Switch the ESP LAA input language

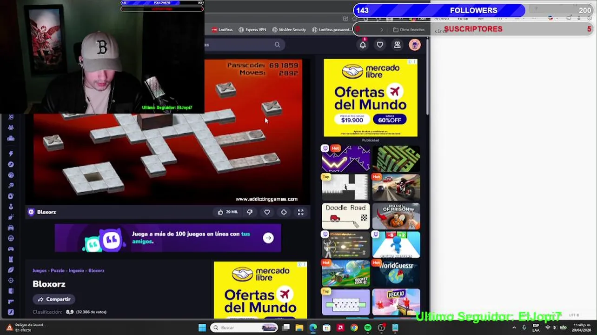tap(536, 328)
